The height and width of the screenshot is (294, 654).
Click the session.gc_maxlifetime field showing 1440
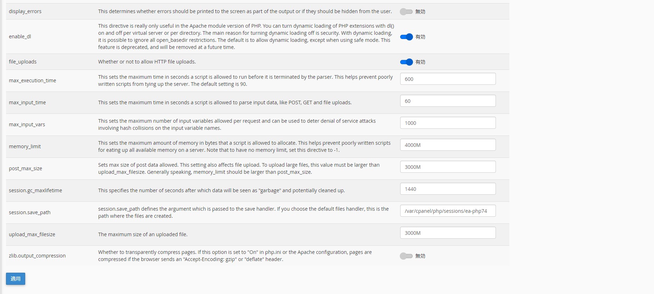click(448, 189)
